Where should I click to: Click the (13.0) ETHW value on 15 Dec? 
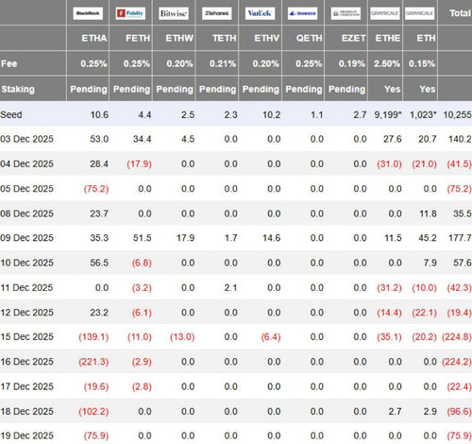[x=182, y=336]
